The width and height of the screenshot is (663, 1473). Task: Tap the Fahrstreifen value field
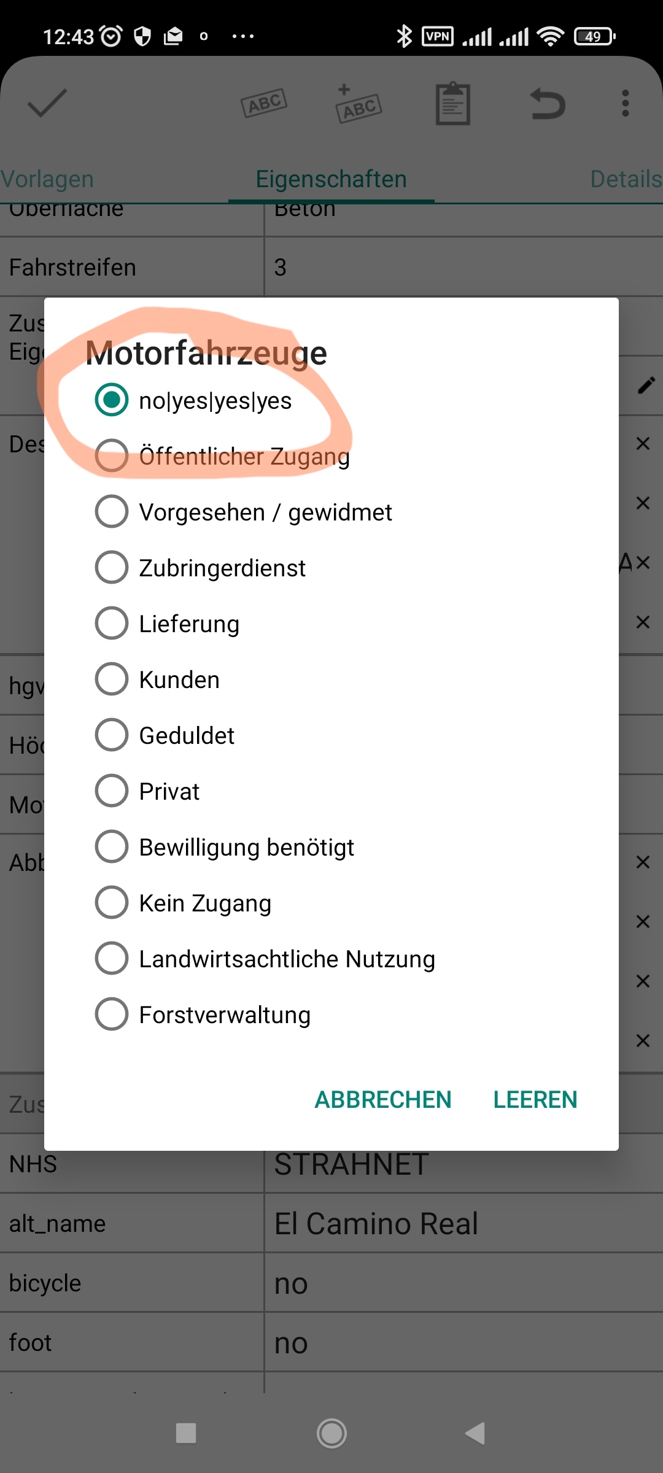pos(460,267)
